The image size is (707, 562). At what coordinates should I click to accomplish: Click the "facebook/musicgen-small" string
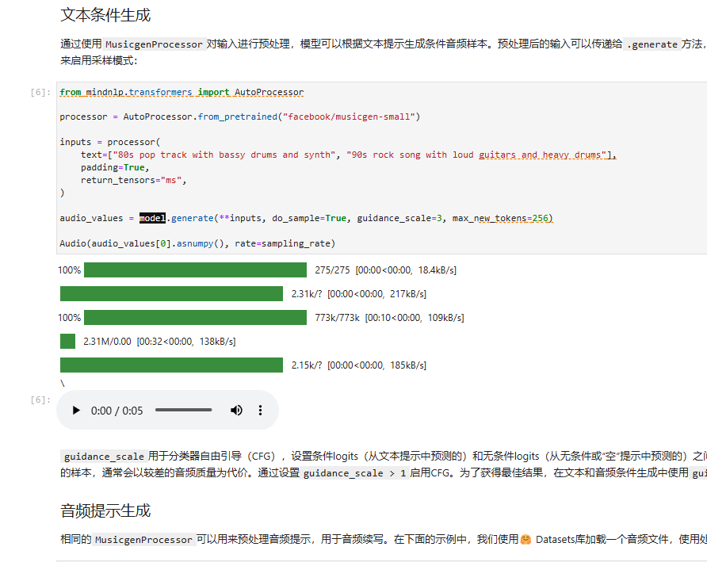coord(349,117)
